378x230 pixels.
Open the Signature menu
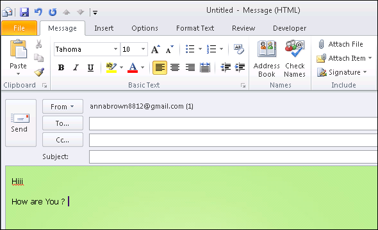pos(342,72)
